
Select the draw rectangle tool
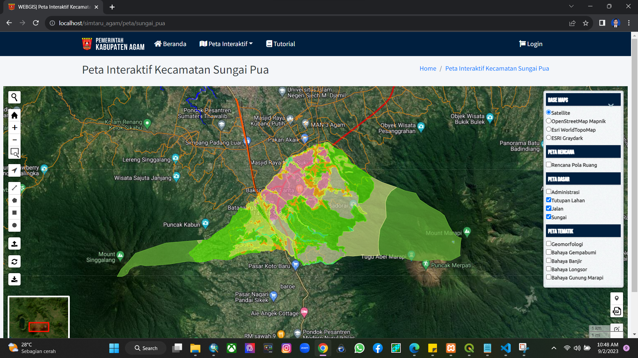pos(14,213)
